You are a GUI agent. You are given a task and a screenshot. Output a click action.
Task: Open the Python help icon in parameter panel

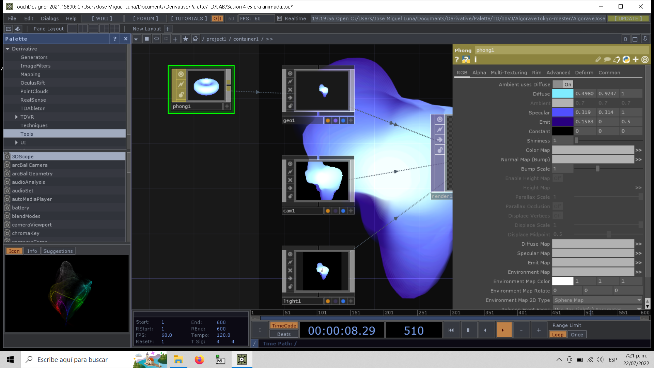[466, 60]
